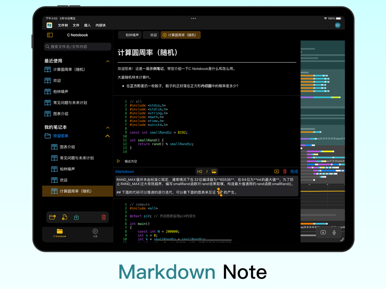Click the 输出为空 output label

131,161
